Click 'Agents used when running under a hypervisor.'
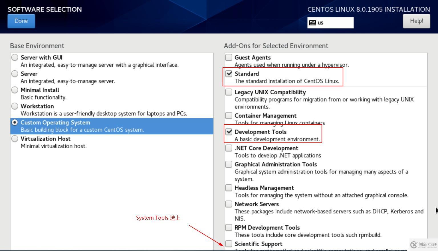Screen dimensions: 438x251 (x=292, y=65)
